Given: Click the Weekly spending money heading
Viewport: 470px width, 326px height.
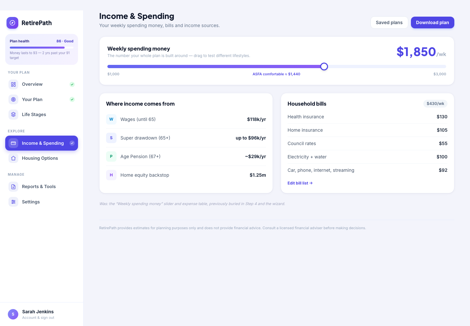Looking at the screenshot, I should 139,49.
